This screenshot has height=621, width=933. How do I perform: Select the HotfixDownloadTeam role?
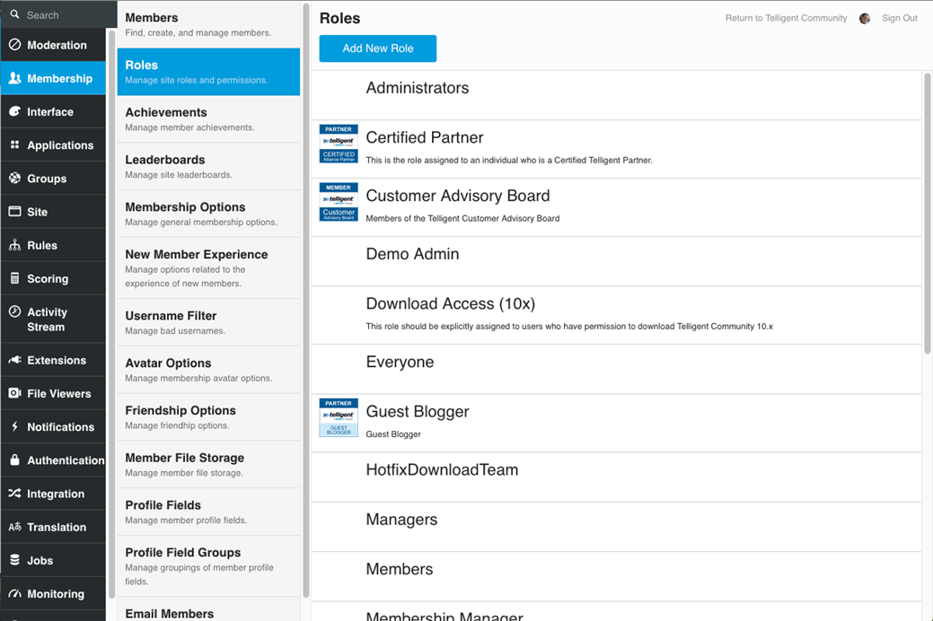pyautogui.click(x=617, y=477)
